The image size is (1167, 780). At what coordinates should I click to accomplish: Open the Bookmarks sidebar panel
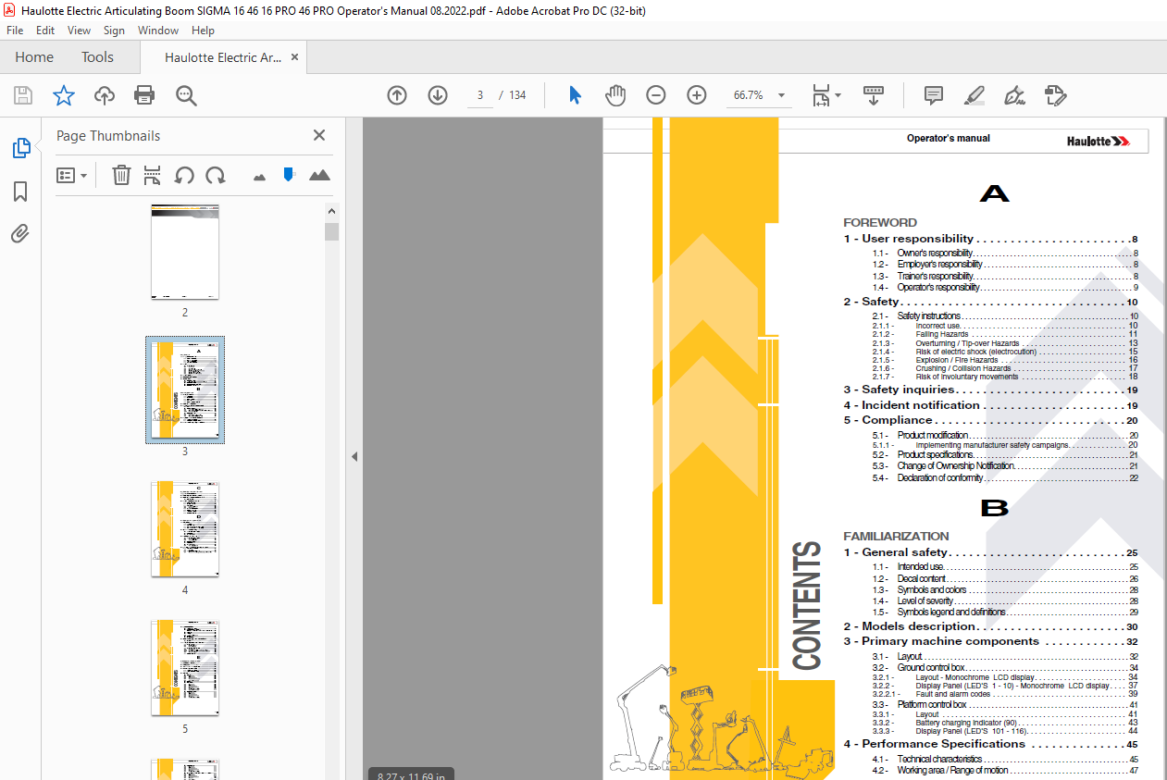pos(20,192)
